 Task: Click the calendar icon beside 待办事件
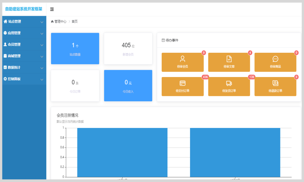coord(163,40)
